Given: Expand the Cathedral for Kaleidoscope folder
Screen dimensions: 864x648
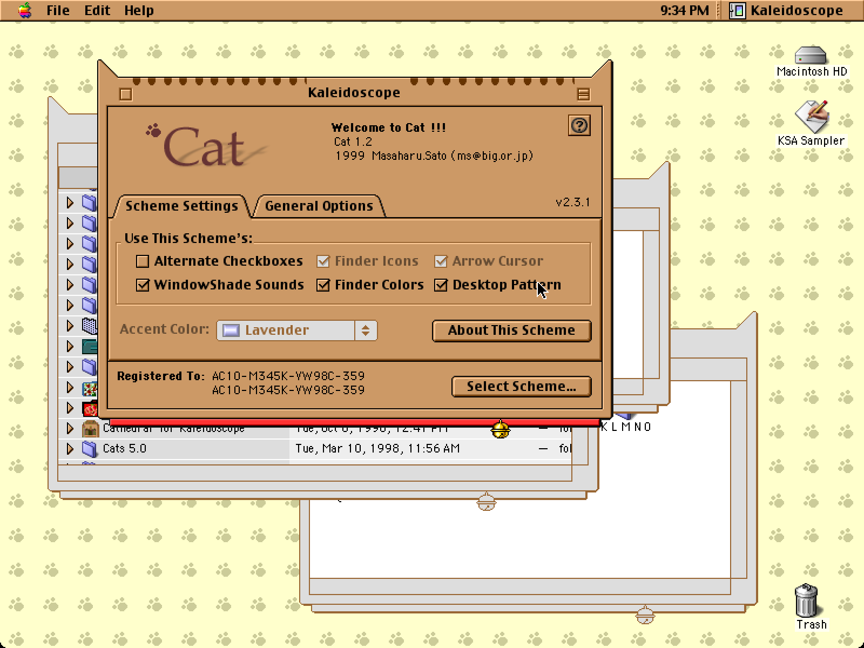Looking at the screenshot, I should coord(70,429).
